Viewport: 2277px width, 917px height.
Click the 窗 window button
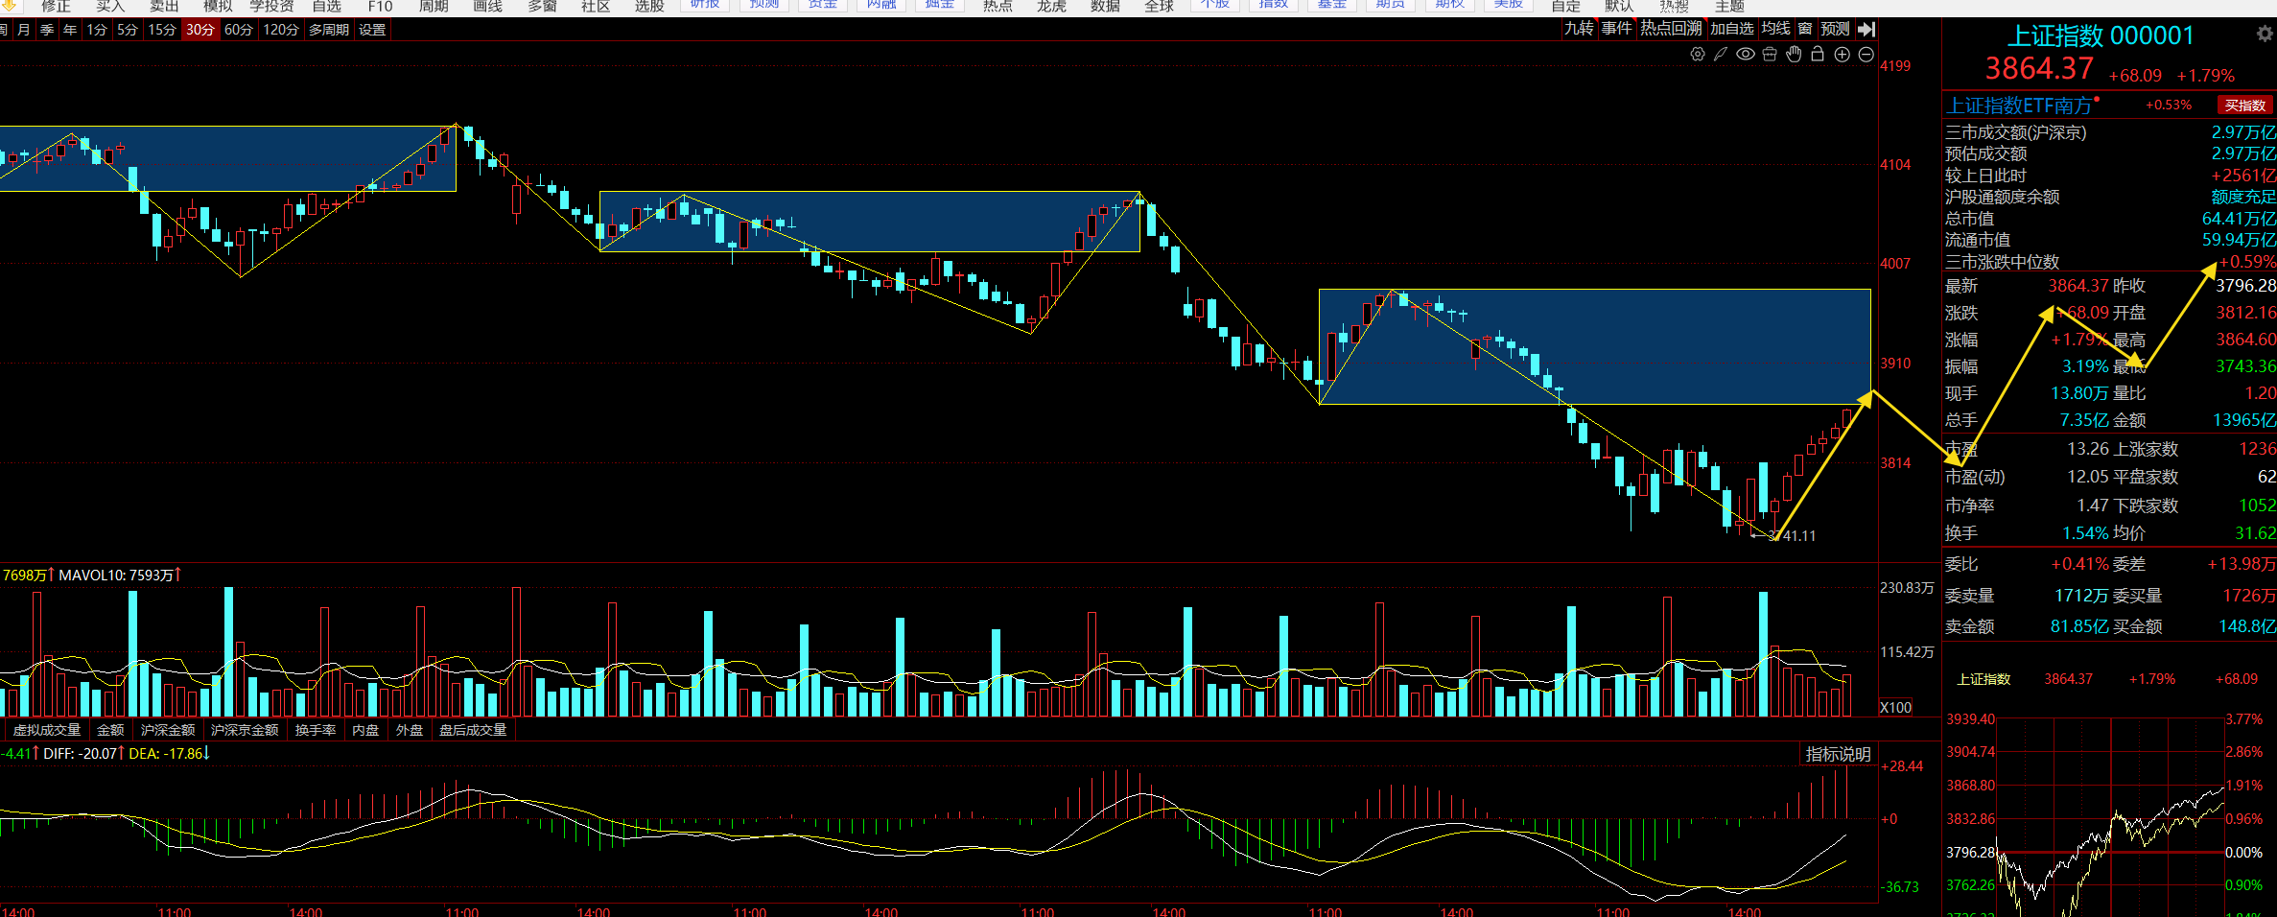click(1805, 29)
